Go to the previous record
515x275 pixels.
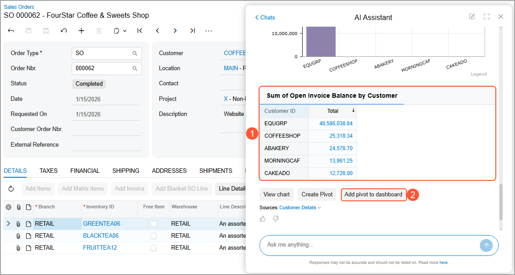(158, 31)
